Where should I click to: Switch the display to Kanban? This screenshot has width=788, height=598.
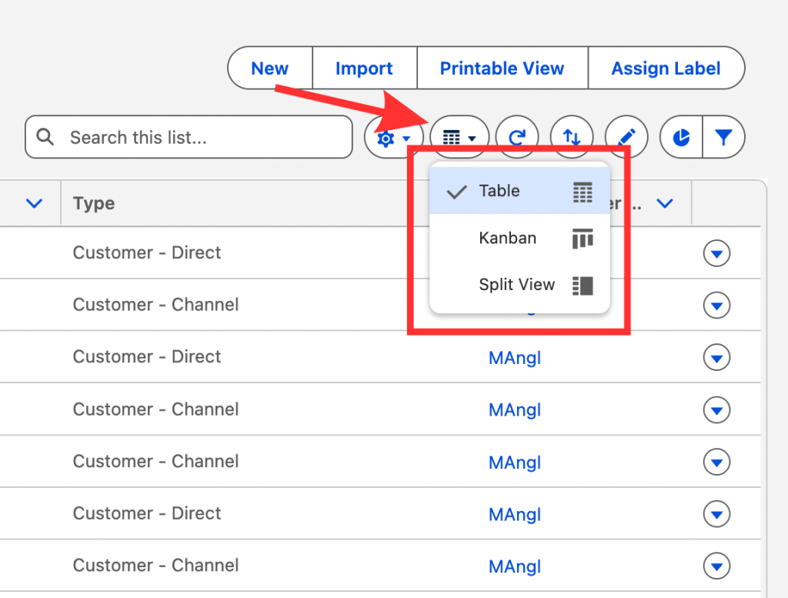[507, 239]
